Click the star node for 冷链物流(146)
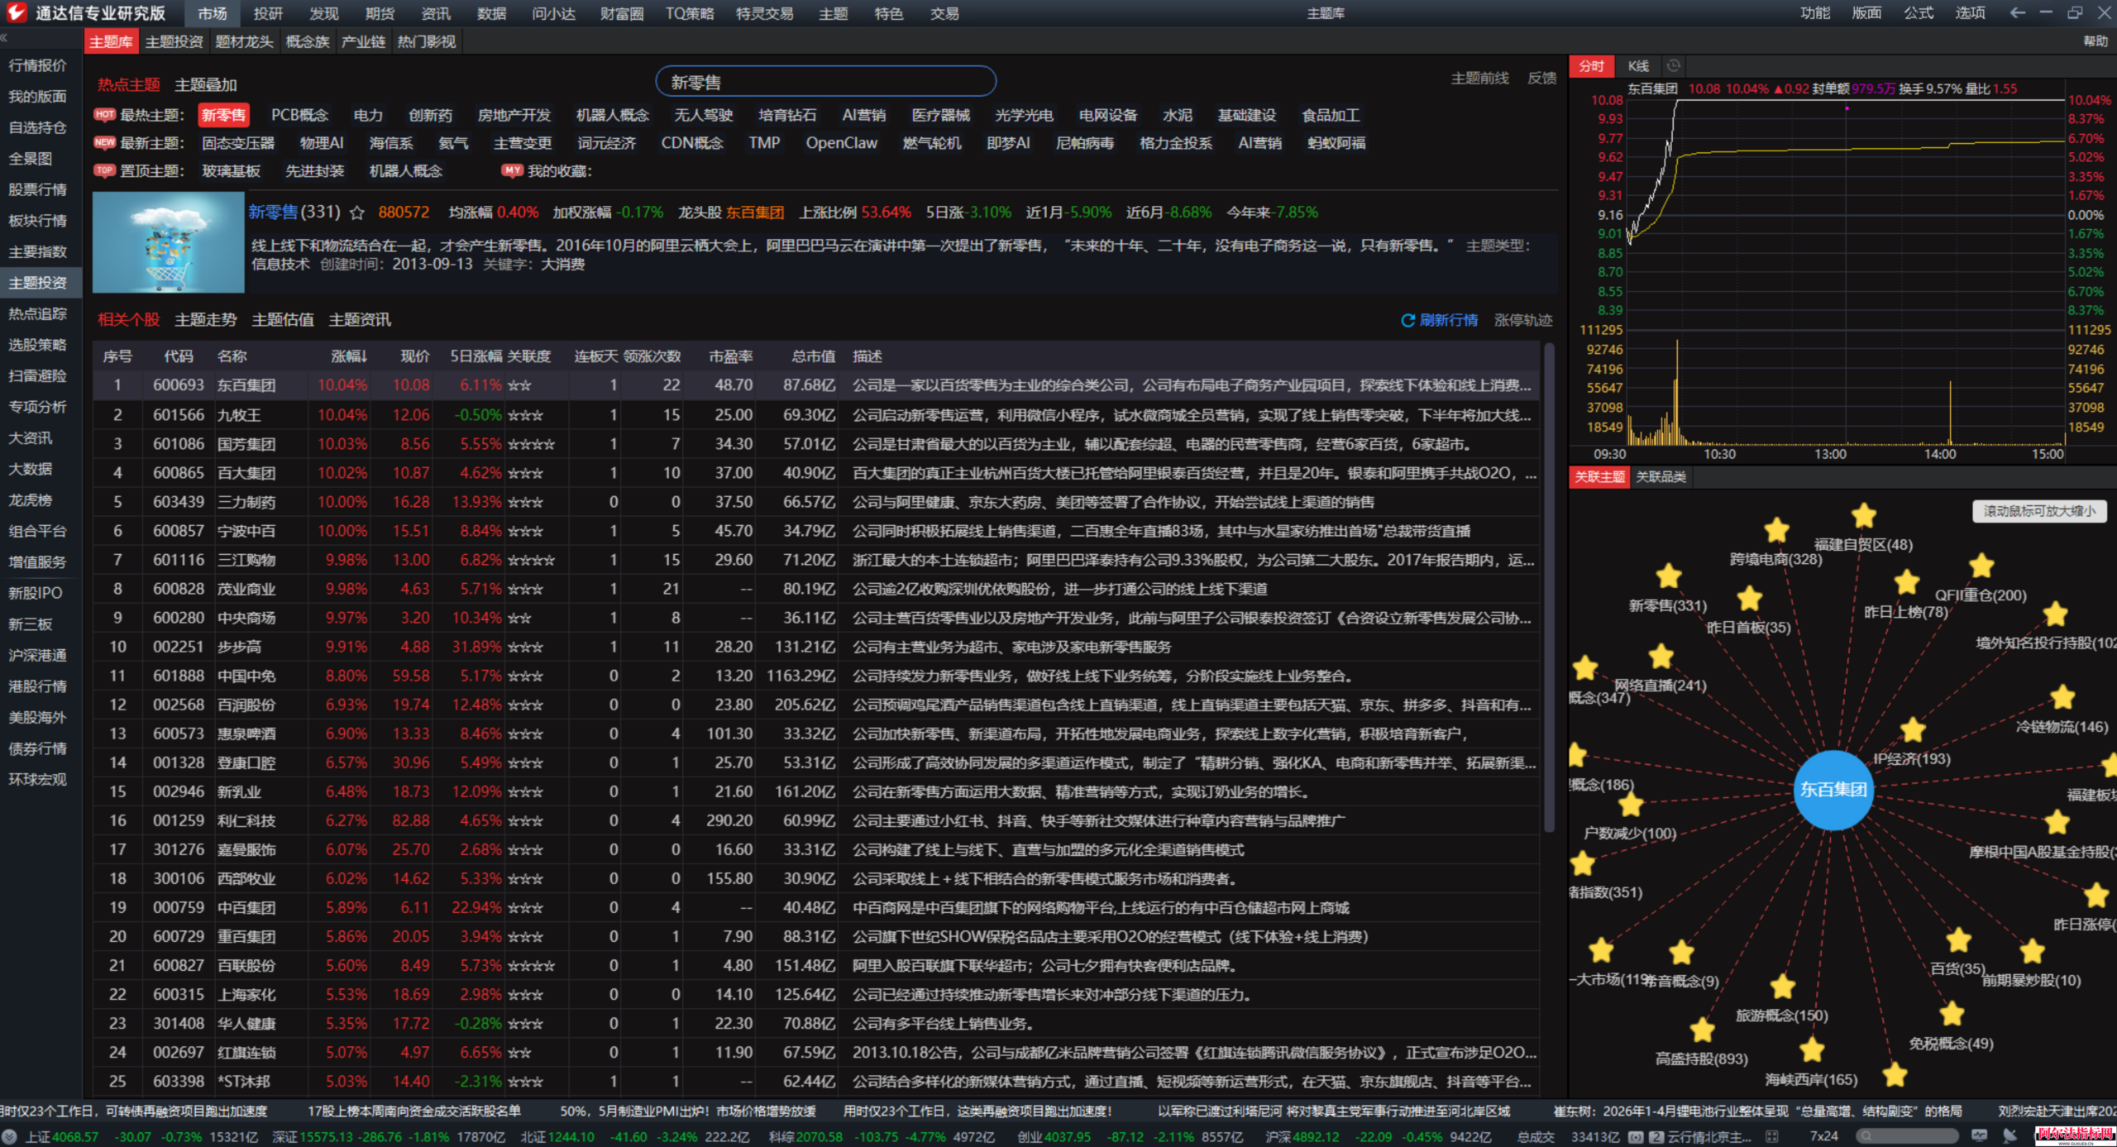 coord(2062,697)
